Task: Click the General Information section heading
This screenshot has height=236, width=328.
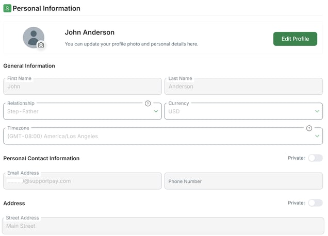Action: pyautogui.click(x=29, y=66)
